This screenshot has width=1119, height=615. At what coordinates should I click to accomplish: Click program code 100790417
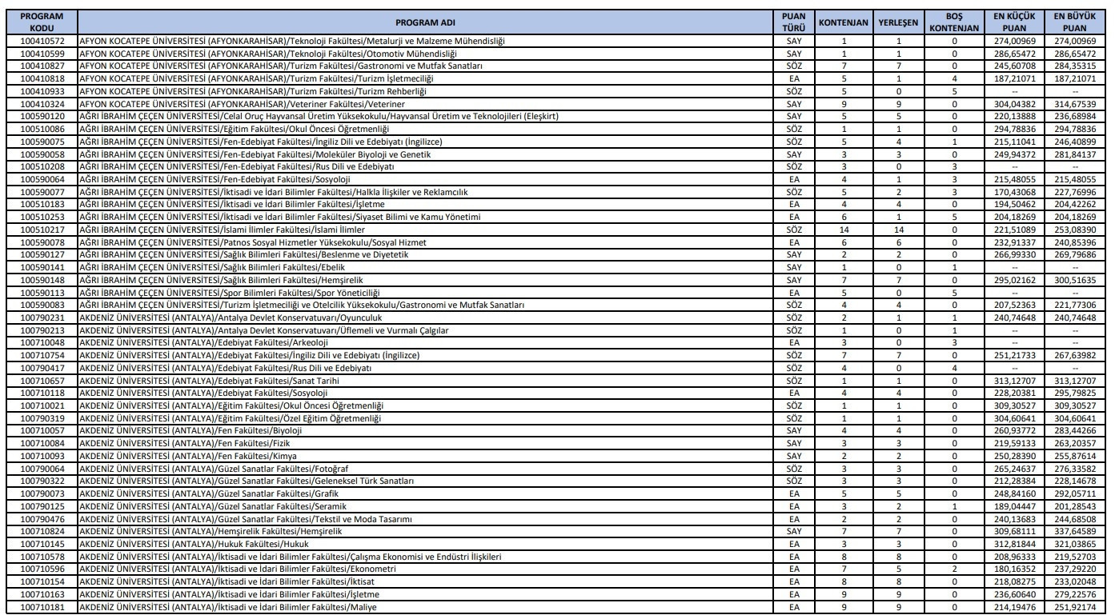pos(41,369)
